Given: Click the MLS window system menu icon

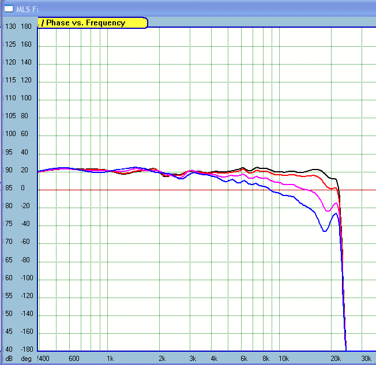Looking at the screenshot, I should [9, 9].
